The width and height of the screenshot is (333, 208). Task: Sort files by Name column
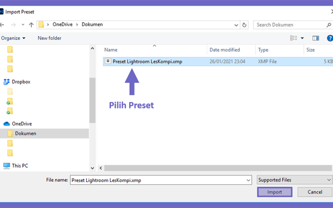[x=111, y=50]
